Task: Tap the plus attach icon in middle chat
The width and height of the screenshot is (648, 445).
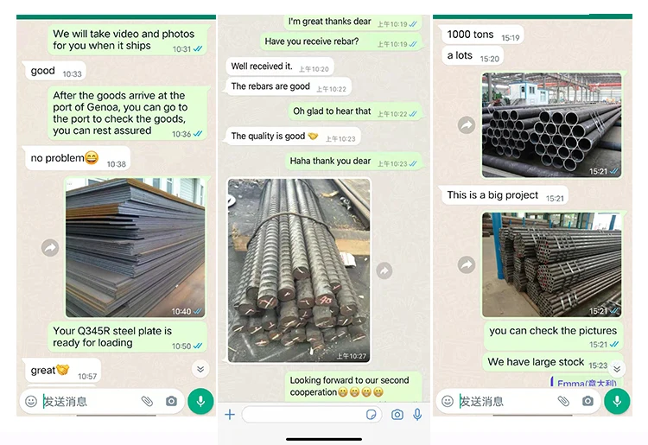Action: pos(230,415)
